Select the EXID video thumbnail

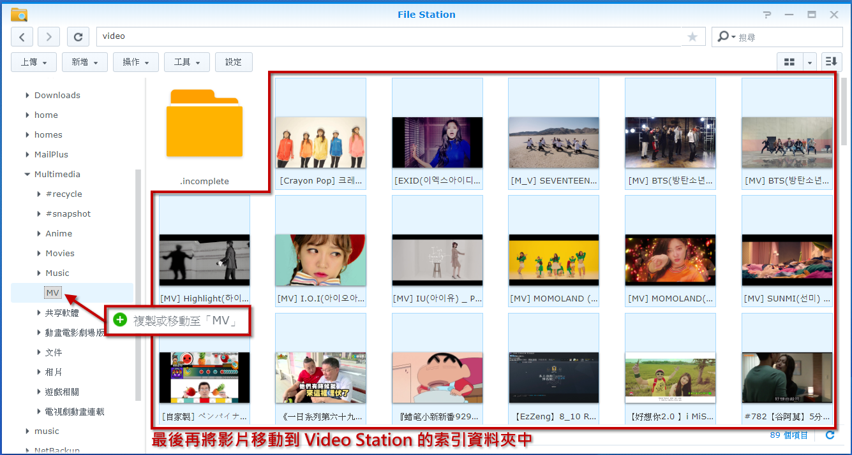[437, 142]
